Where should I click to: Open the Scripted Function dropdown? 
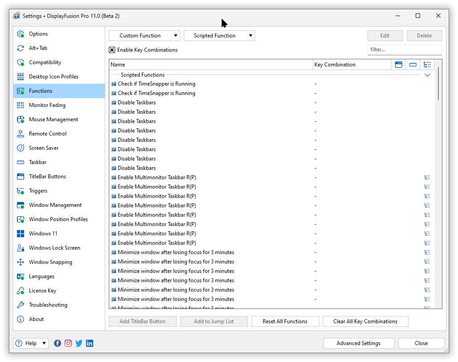click(219, 36)
